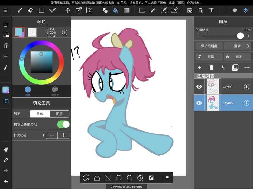Screen dimensions: 253x189
Task: Select Layer2 thumbnail
Action: tap(213, 103)
